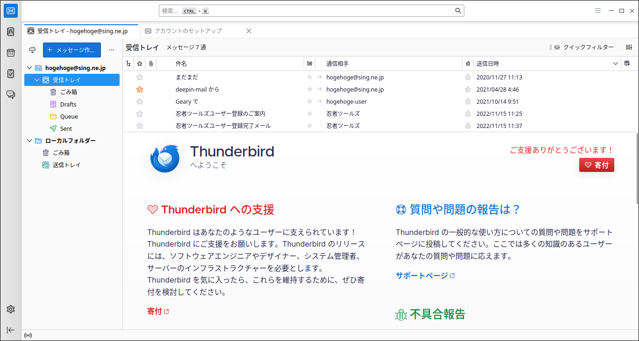Collapse the hogehoge@sing.ne.jp account
Viewport: 639px width, 341px height.
coord(30,68)
